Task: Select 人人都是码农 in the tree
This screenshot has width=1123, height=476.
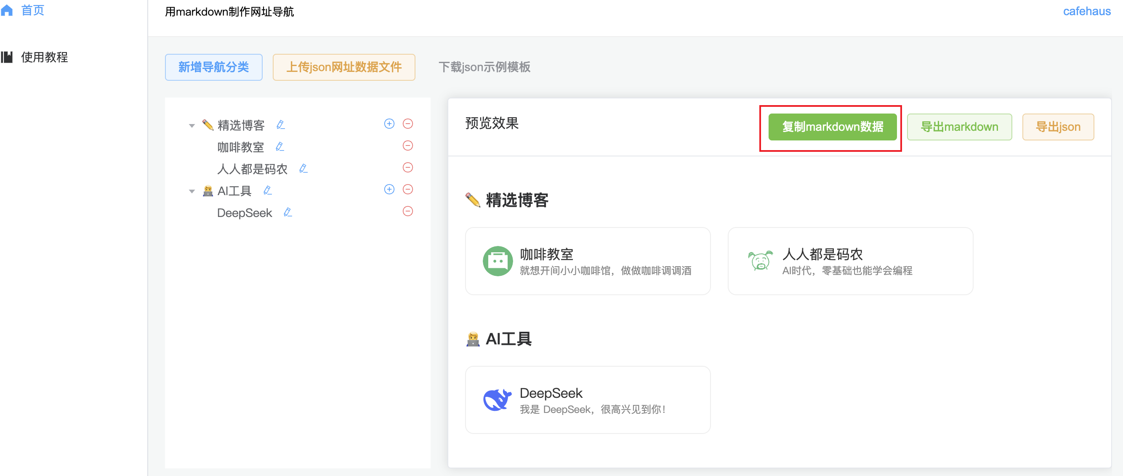Action: [253, 169]
